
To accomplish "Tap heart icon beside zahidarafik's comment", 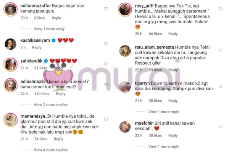I will click(x=106, y=64).
